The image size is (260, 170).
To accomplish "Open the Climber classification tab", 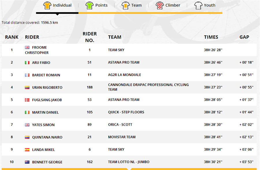I will click(x=168, y=5).
